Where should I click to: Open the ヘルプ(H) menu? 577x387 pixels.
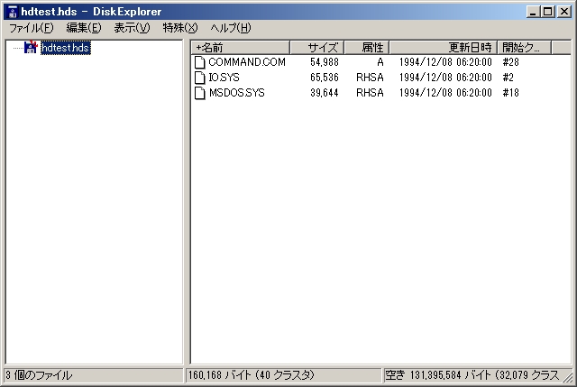click(x=231, y=28)
